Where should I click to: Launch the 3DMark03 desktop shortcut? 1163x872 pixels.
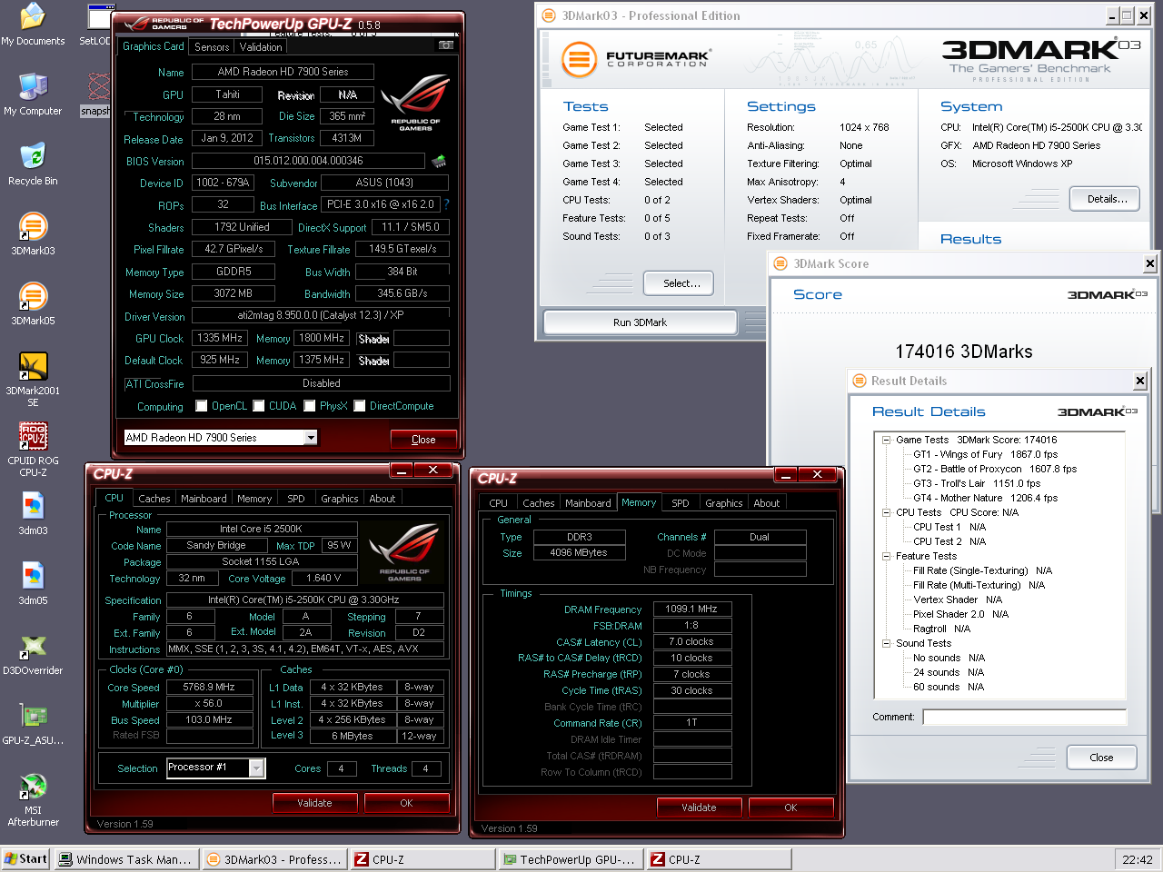tap(33, 234)
